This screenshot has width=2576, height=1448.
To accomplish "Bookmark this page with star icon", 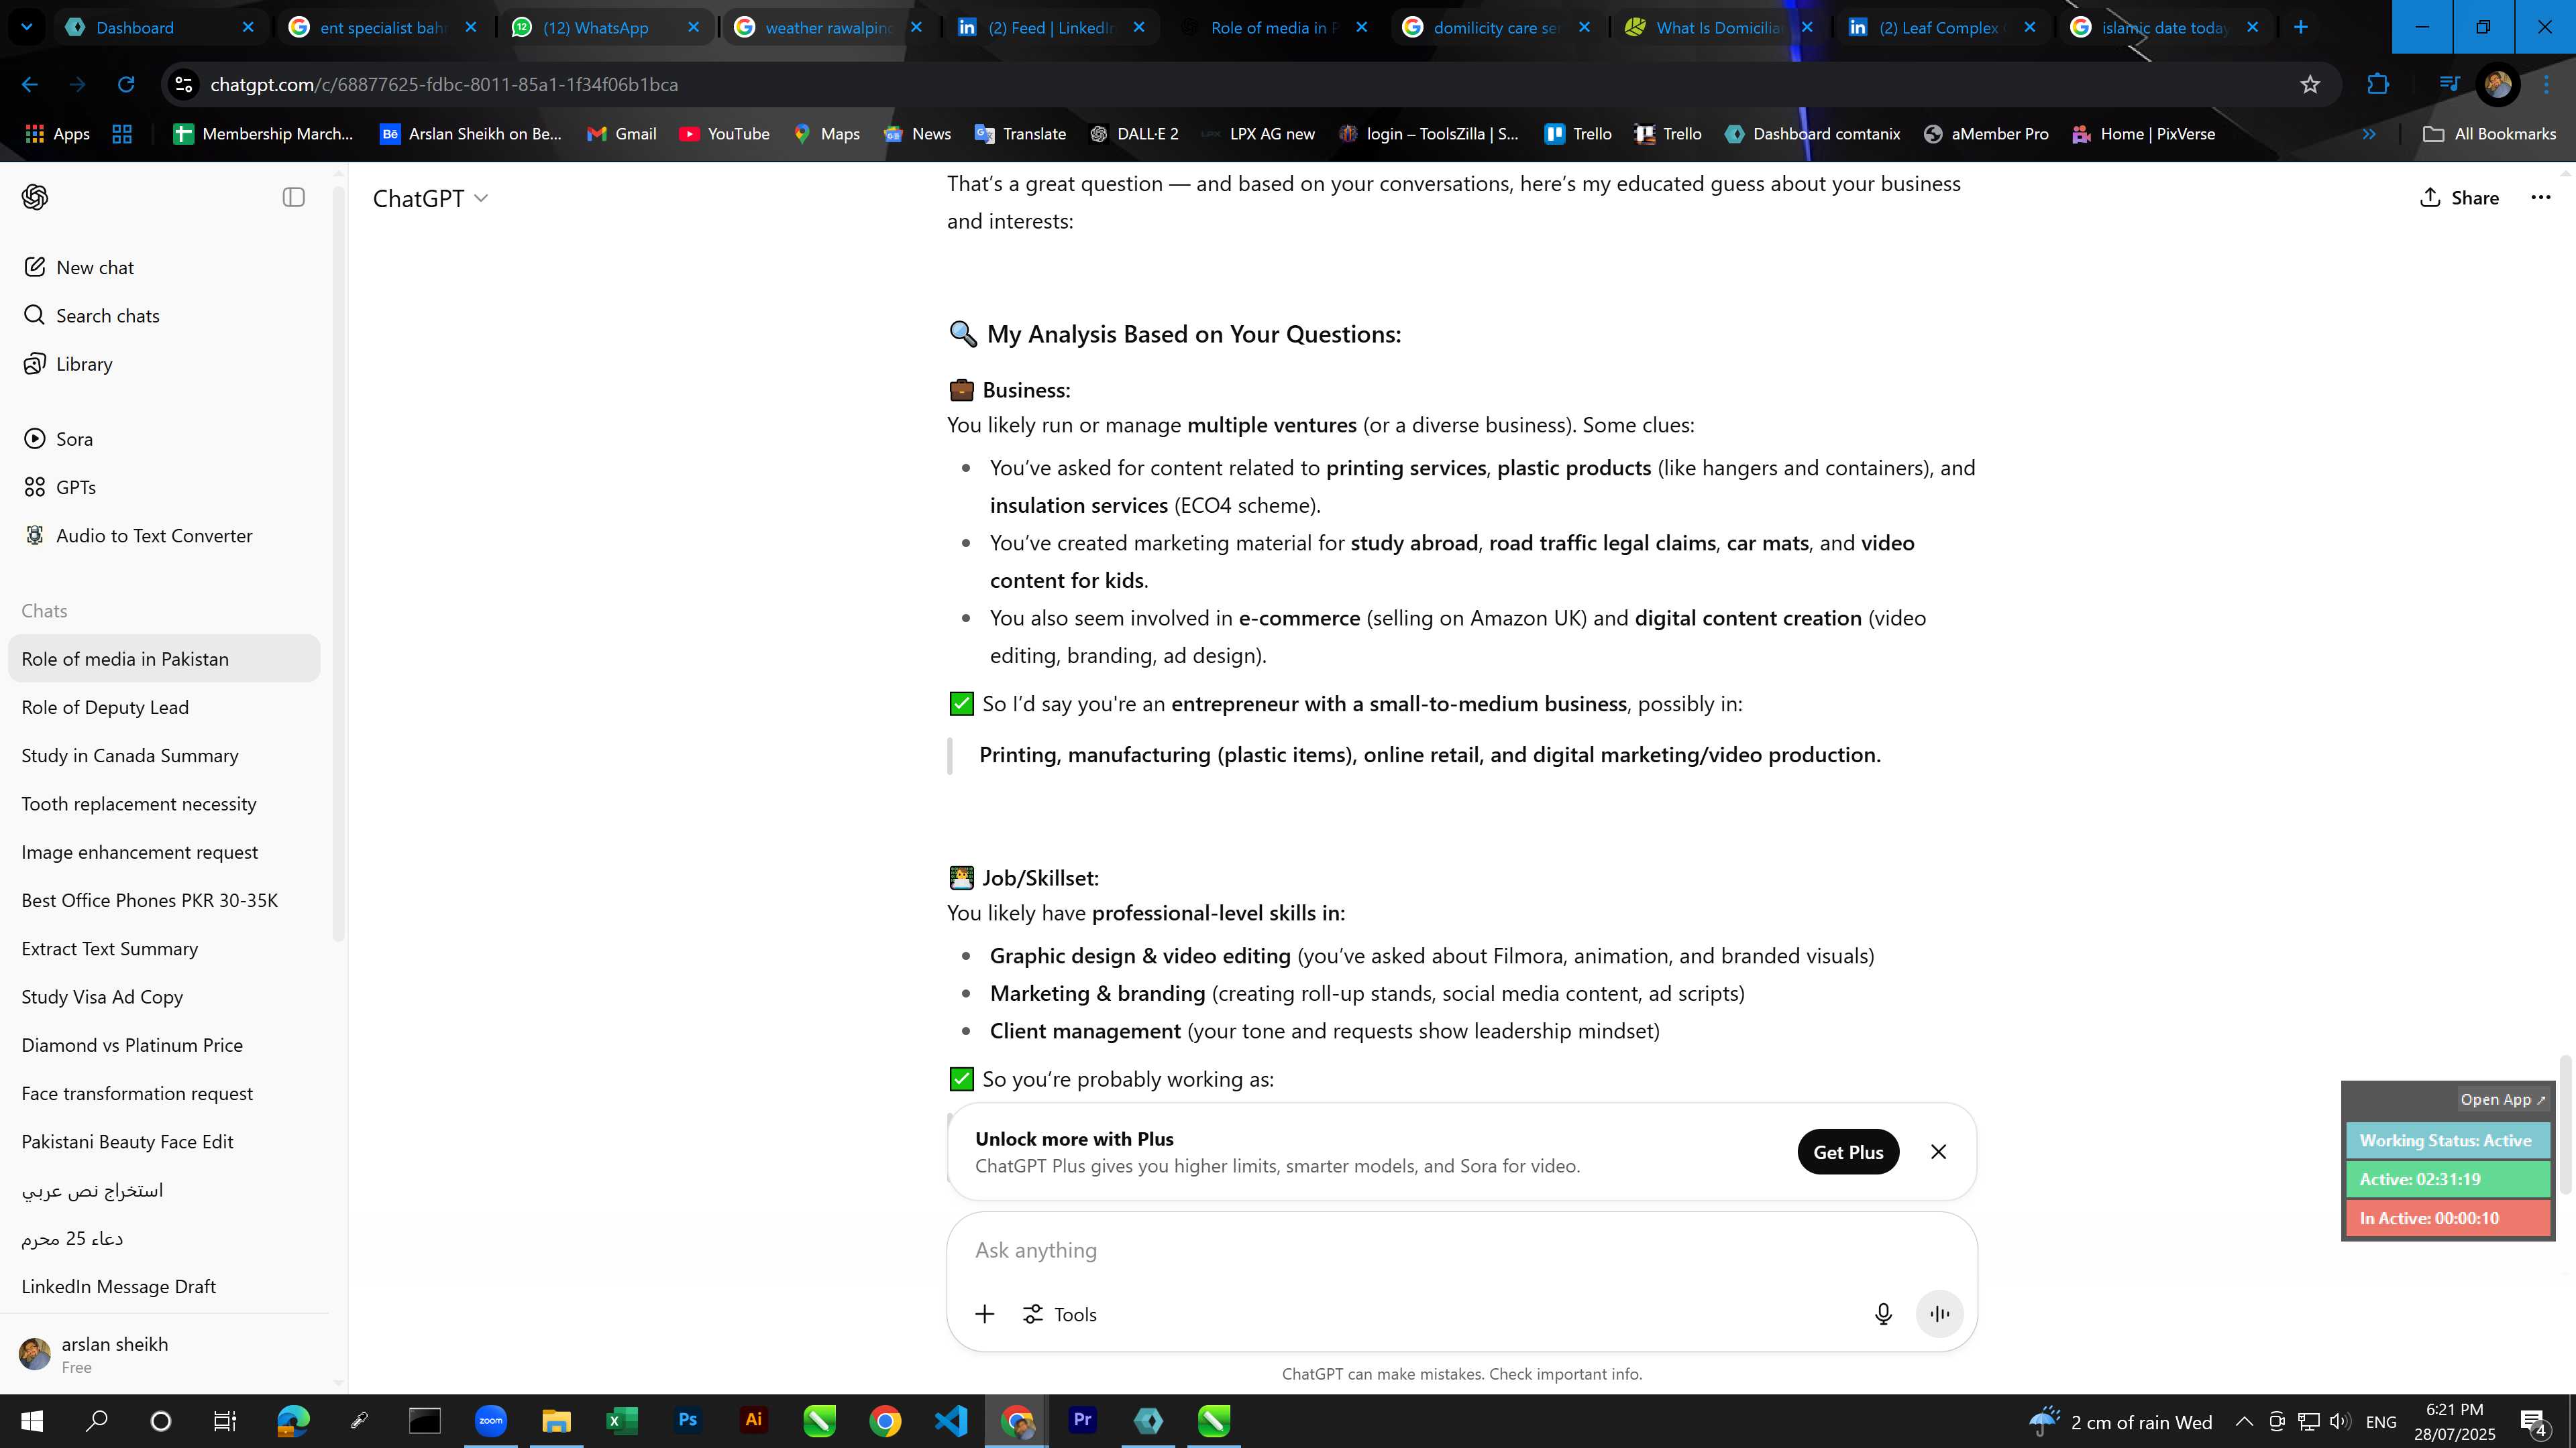I will coord(2309,84).
